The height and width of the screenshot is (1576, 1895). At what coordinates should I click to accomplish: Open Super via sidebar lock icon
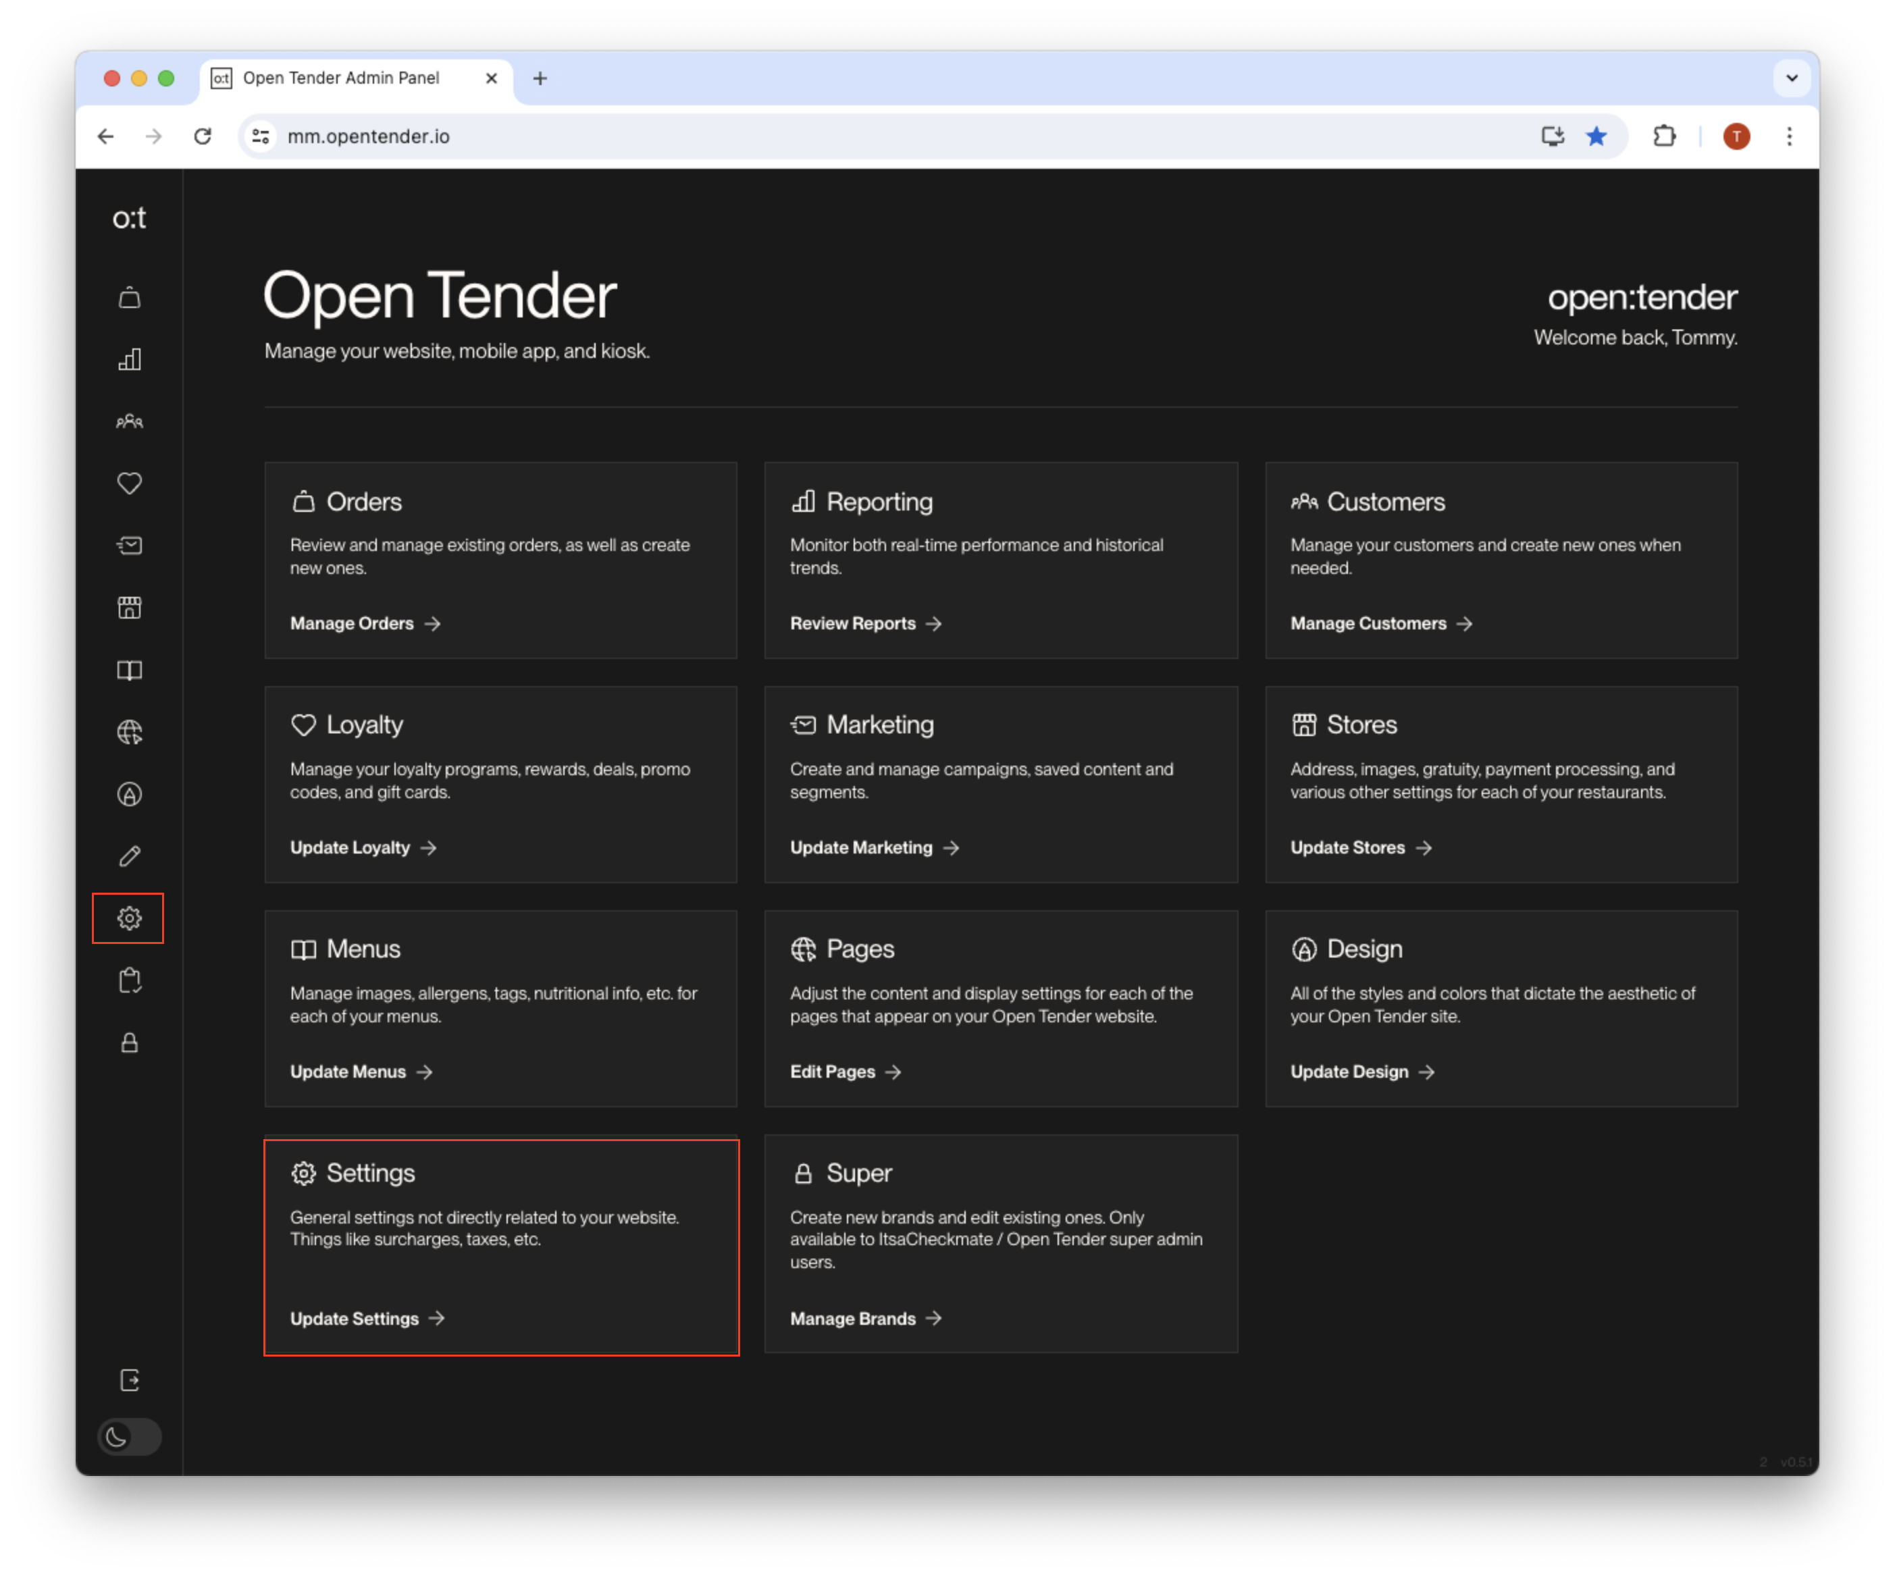(129, 1043)
